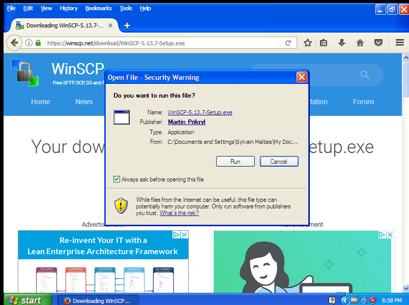Open the Help menu
The height and width of the screenshot is (305, 409).
145,8
